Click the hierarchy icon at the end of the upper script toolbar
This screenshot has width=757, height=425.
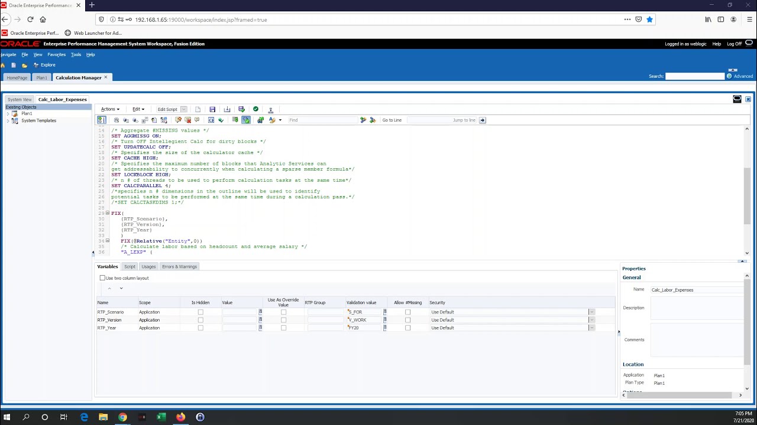270,109
